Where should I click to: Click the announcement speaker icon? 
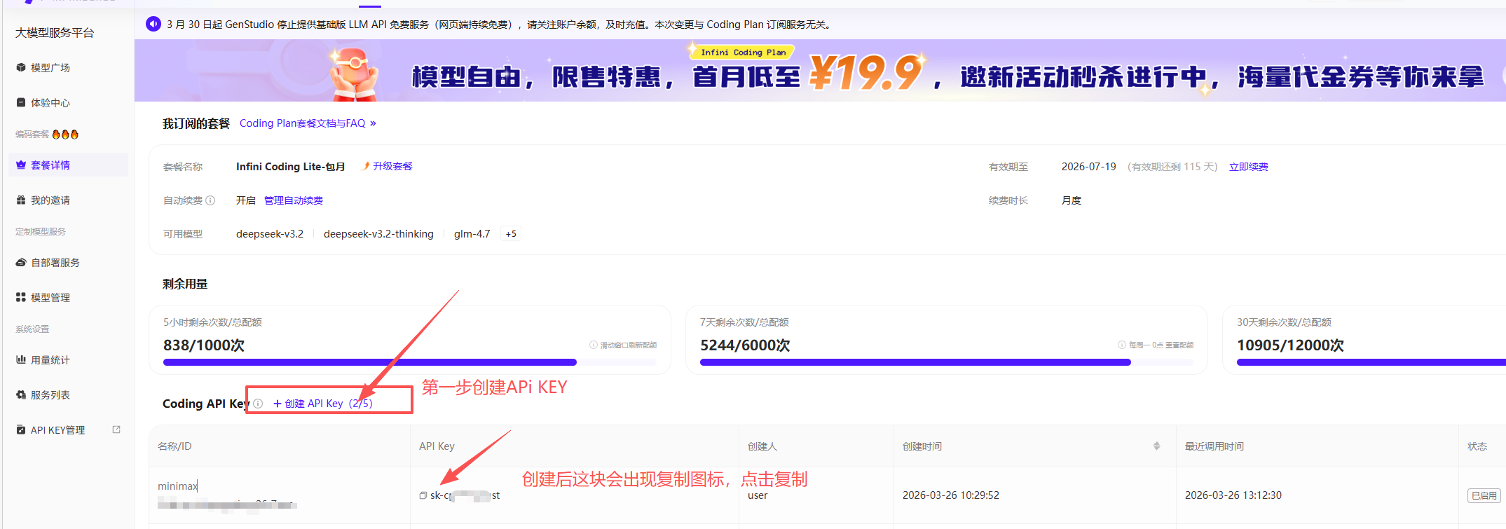[x=153, y=25]
